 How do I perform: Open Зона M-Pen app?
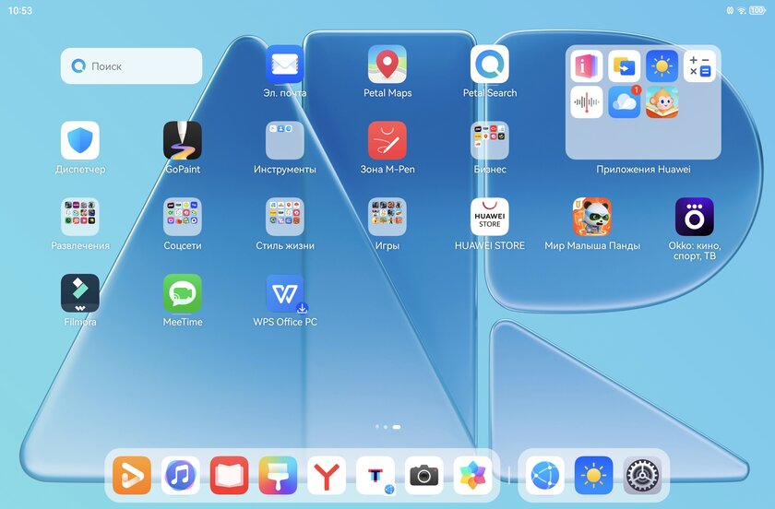click(x=387, y=140)
